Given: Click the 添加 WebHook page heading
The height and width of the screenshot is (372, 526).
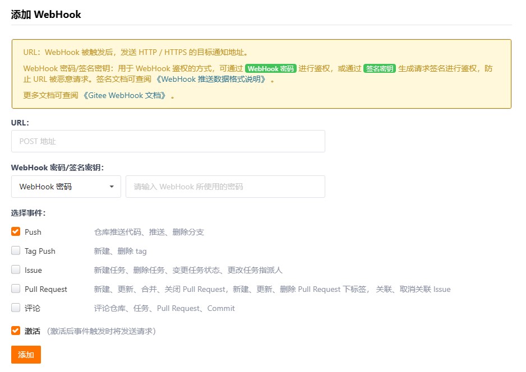Looking at the screenshot, I should [46, 15].
